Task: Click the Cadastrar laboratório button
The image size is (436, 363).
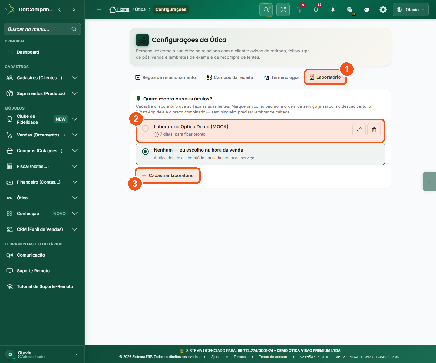Action: (168, 175)
